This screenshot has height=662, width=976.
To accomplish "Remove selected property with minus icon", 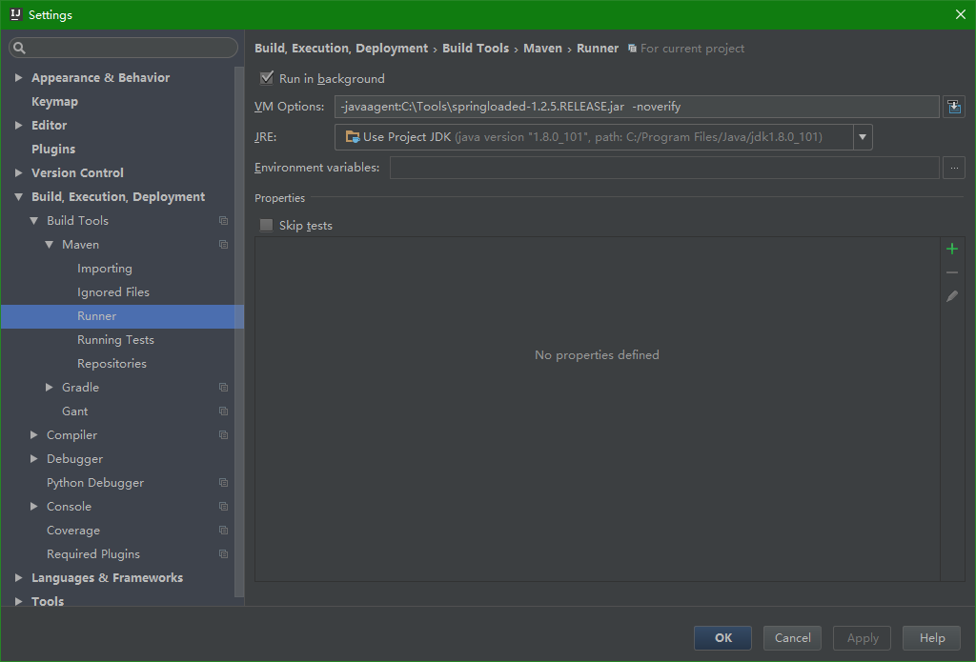I will pos(952,272).
